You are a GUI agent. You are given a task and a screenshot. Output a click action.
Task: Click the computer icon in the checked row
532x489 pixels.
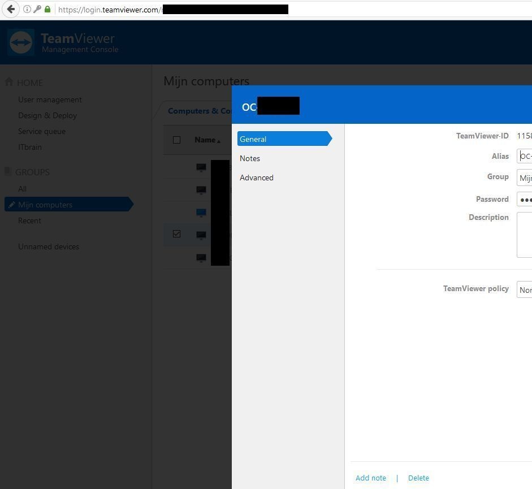pos(201,235)
